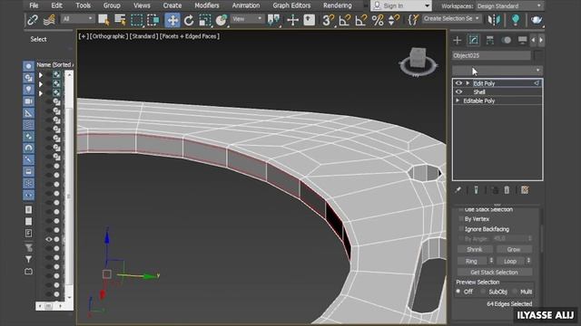Pick the Rectangular Selection Region tool

[136, 20]
